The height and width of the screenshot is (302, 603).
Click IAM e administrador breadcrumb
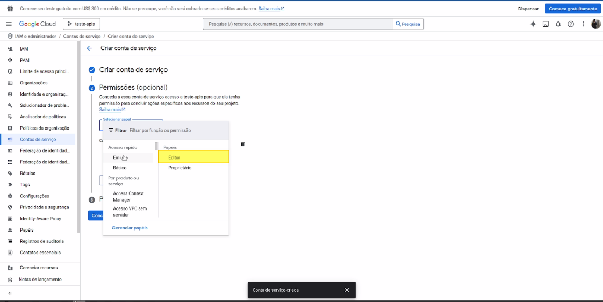pyautogui.click(x=35, y=36)
